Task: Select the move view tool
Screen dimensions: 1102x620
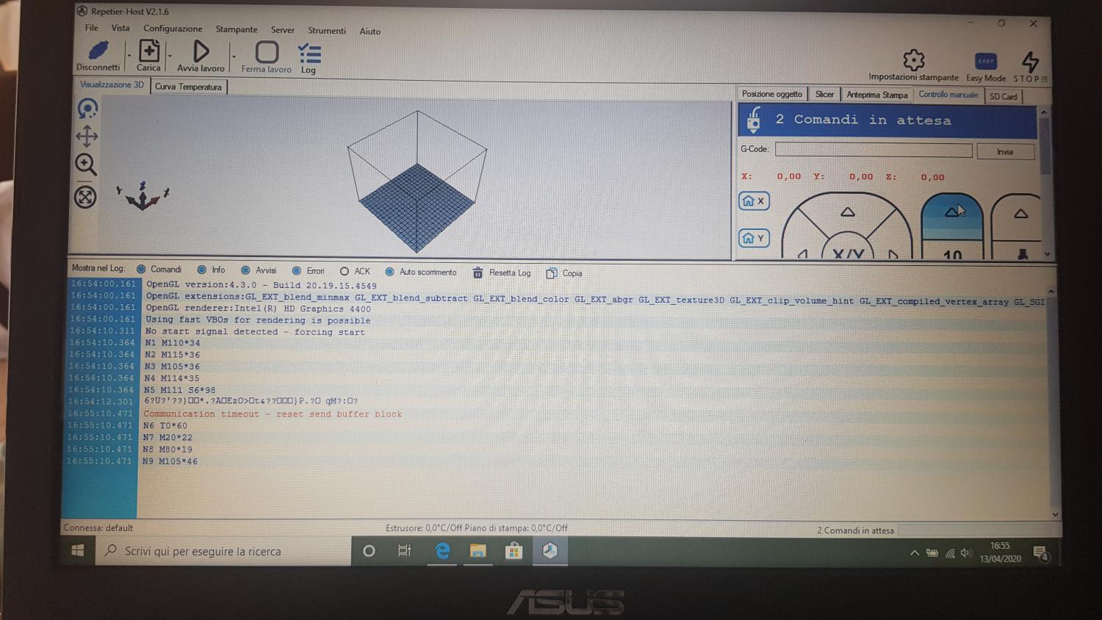Action: (87, 136)
